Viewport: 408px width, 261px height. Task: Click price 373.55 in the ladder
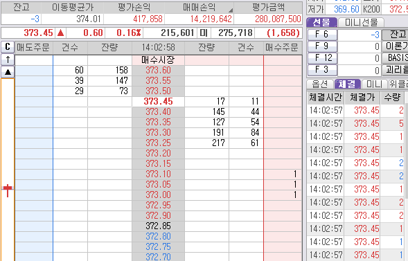[x=158, y=80]
